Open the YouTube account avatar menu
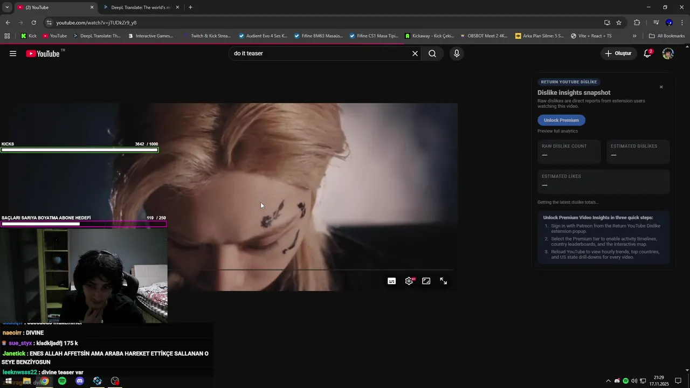Image resolution: width=690 pixels, height=388 pixels. [668, 53]
